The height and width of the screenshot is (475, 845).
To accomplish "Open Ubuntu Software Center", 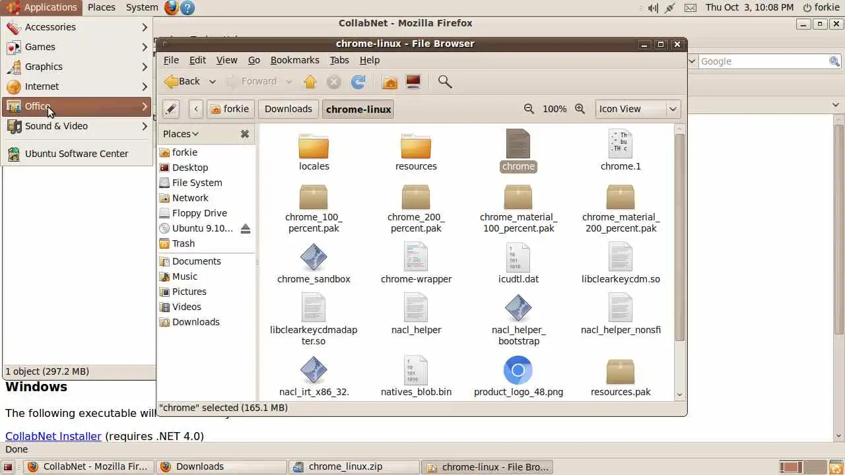I will tap(77, 154).
